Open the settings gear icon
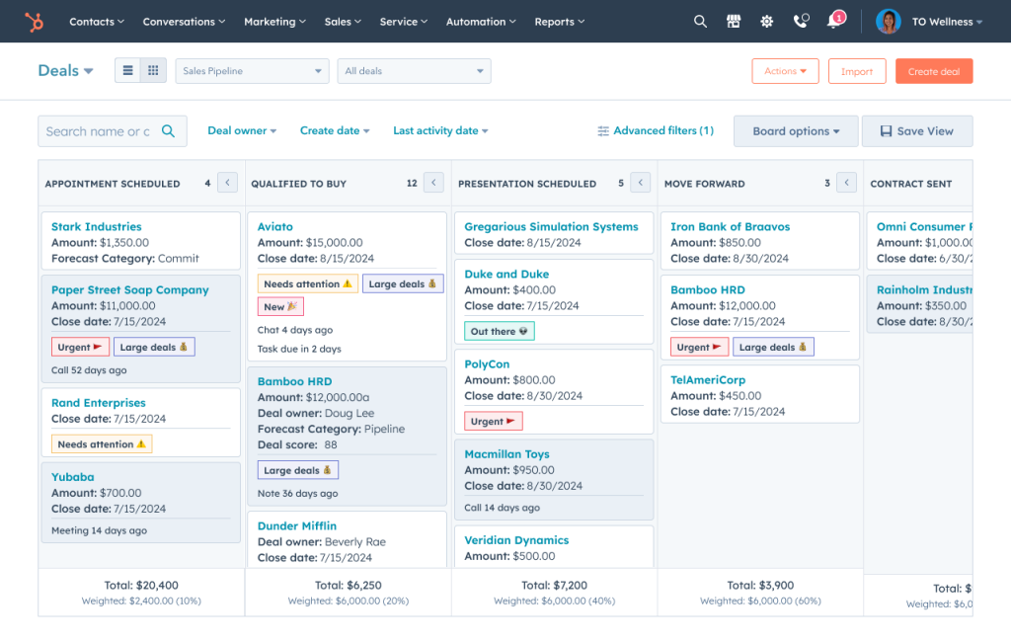Screen dimensions: 1011x642 (766, 21)
